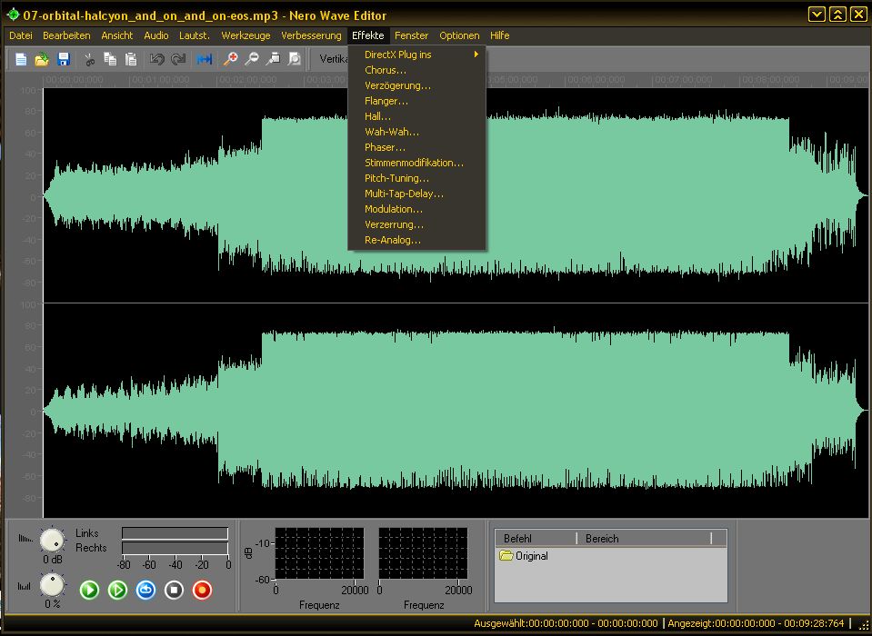Viewport: 872px width, 636px height.
Task: Select Hall... from the Effekte menu
Action: (377, 116)
